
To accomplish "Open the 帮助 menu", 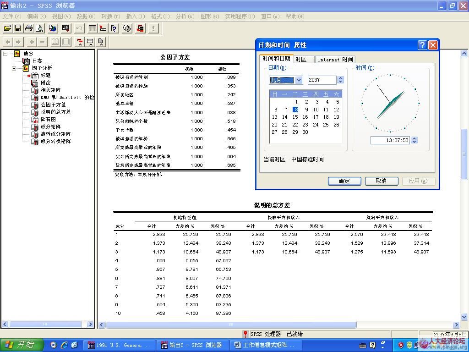I will [294, 16].
